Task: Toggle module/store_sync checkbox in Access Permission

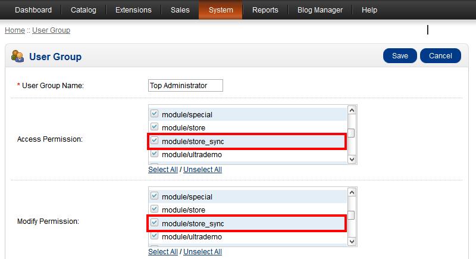Action: (x=155, y=141)
